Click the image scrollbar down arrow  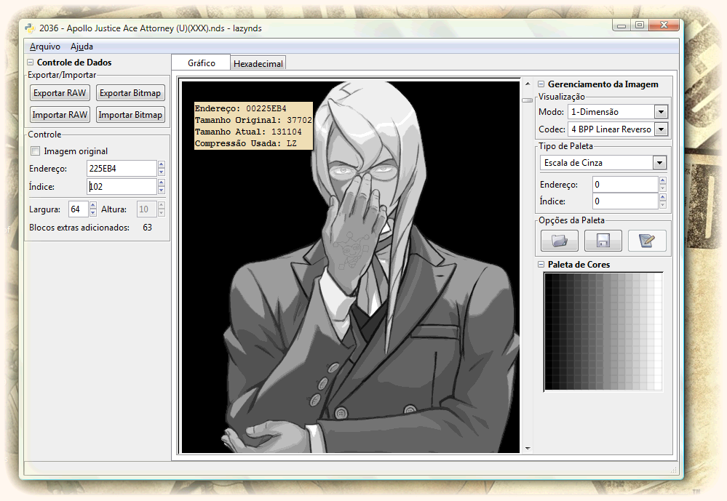click(528, 449)
